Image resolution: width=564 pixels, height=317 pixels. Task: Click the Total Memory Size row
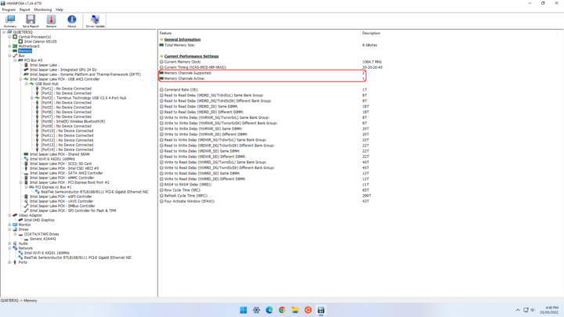tap(269, 45)
